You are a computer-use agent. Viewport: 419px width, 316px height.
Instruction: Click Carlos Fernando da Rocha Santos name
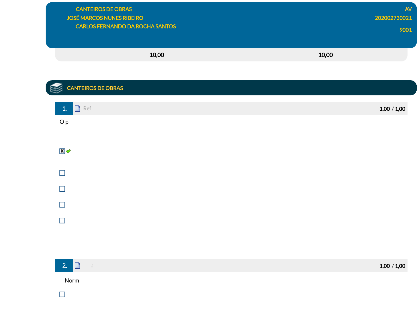coord(126,26)
